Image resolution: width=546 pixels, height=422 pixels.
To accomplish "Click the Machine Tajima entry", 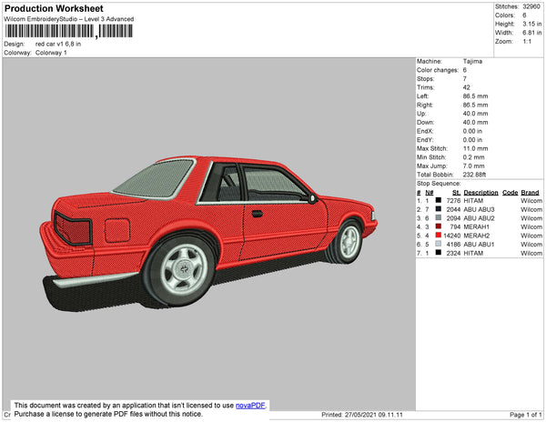I will [x=473, y=61].
